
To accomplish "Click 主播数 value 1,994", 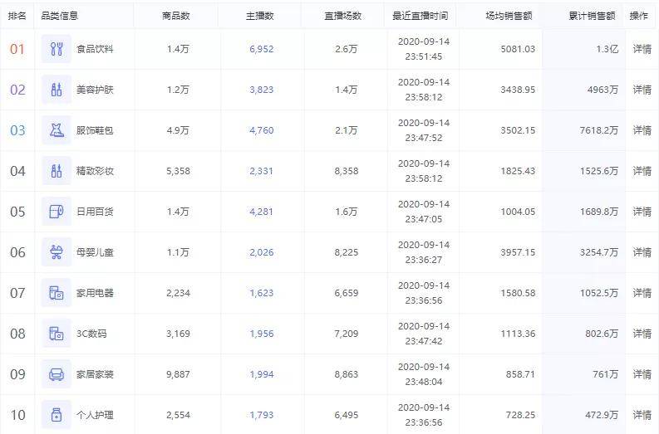I will tap(261, 374).
